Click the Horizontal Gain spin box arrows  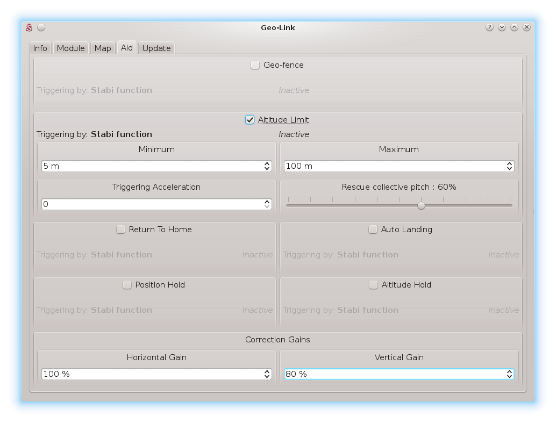[267, 374]
